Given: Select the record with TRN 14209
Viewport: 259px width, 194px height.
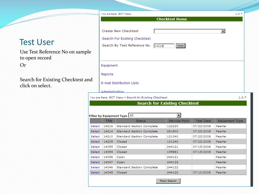Looking at the screenshot, I should coord(95,141).
